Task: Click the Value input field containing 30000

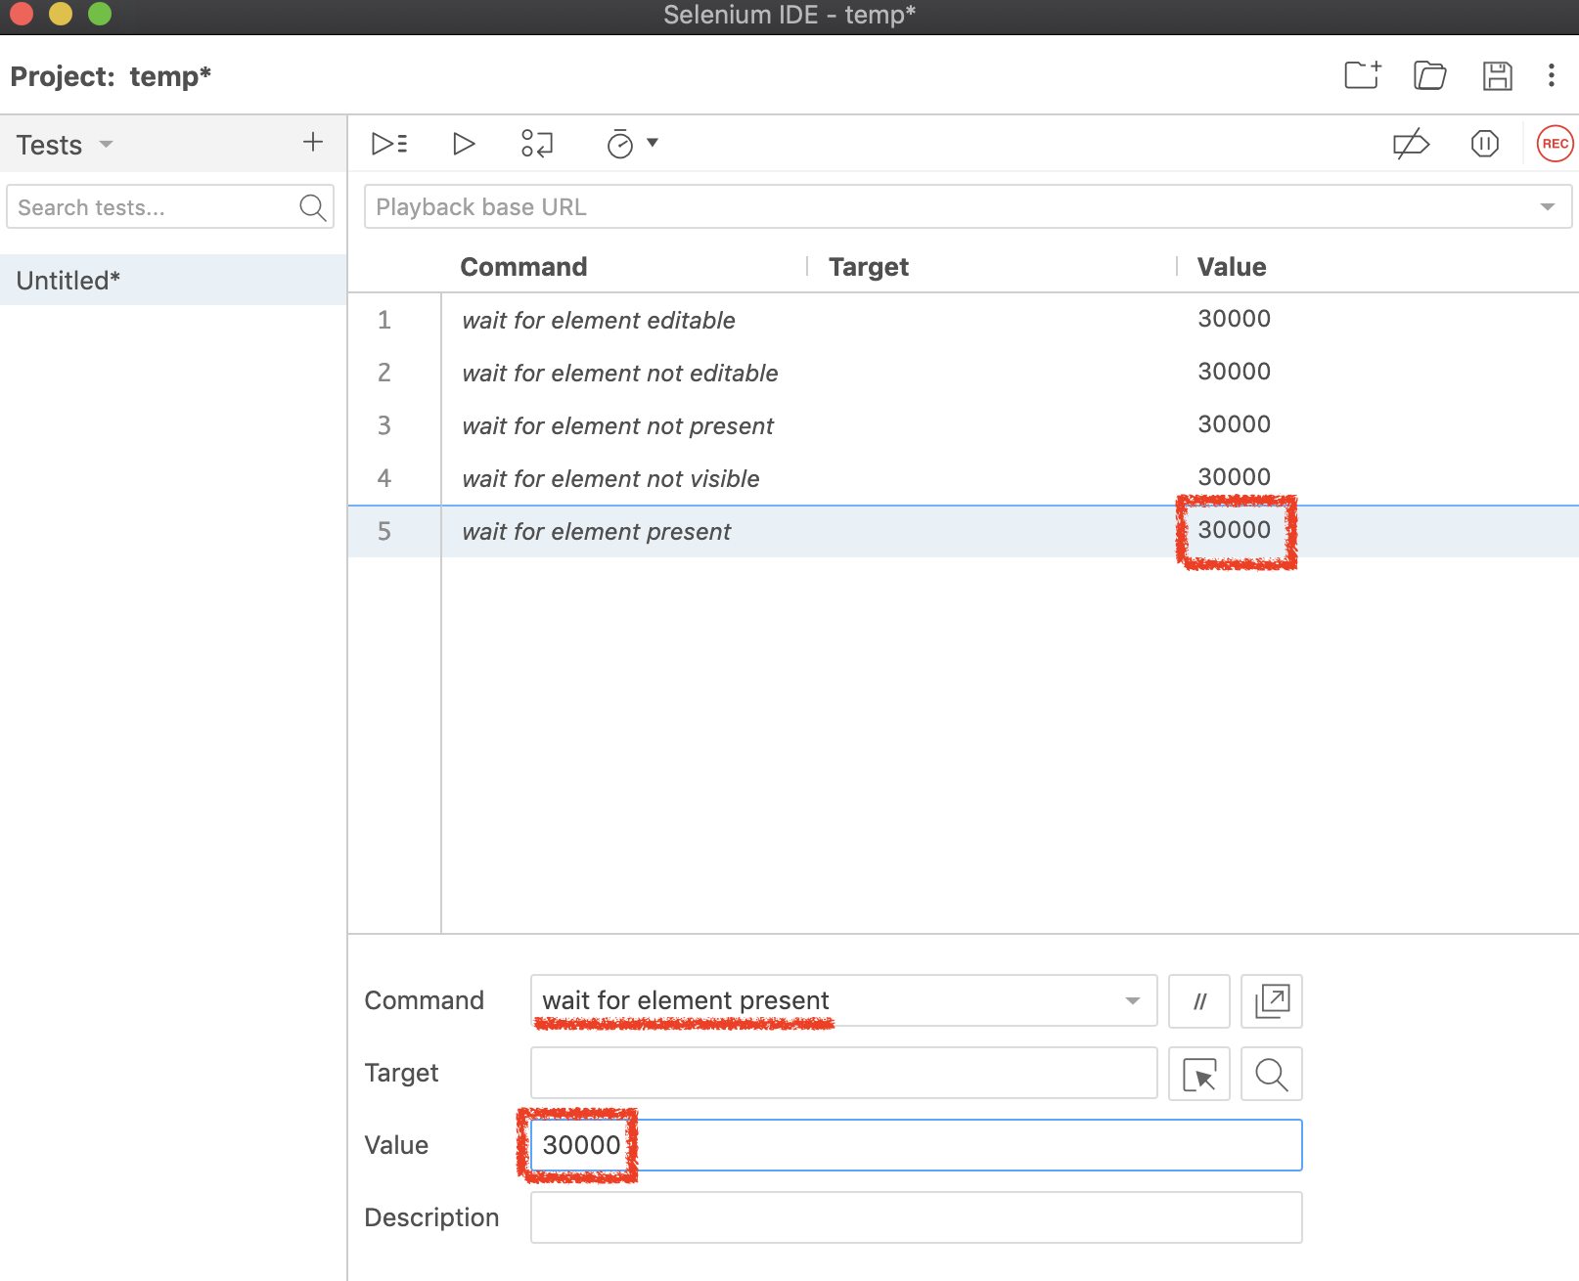Action: click(916, 1145)
